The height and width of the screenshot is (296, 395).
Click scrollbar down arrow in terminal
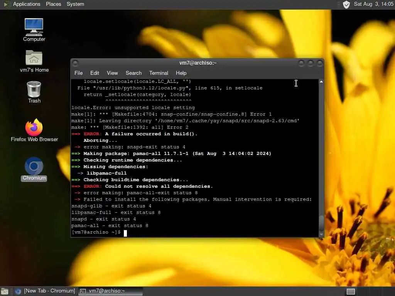tap(321, 235)
